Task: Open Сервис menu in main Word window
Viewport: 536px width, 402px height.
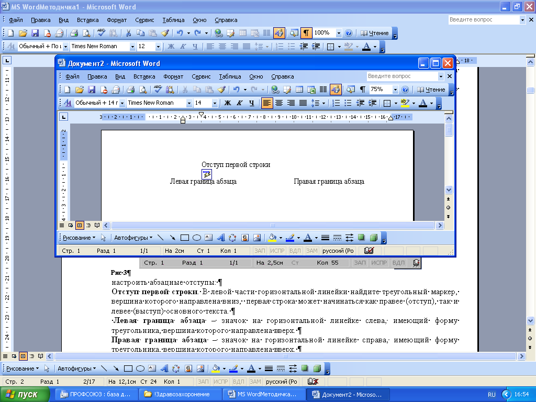Action: pyautogui.click(x=144, y=20)
